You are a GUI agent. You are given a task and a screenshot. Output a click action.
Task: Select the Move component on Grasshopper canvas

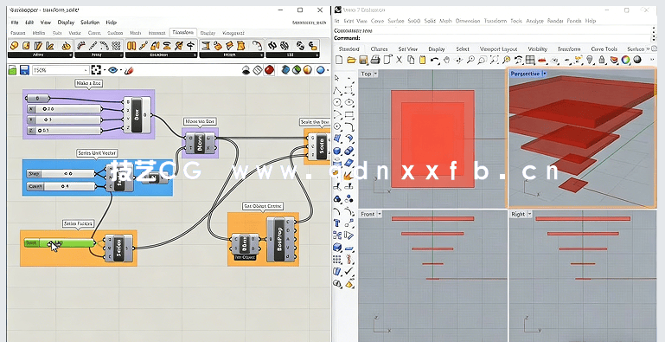(x=200, y=142)
